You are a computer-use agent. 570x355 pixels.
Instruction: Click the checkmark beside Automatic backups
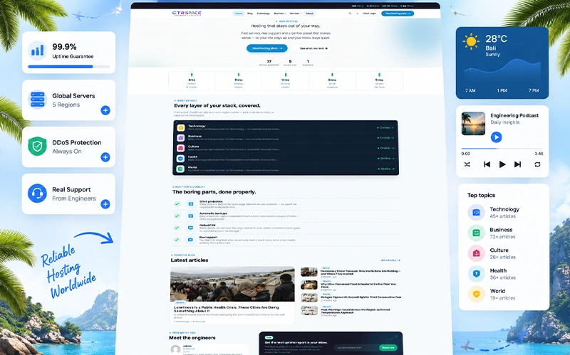tap(177, 216)
